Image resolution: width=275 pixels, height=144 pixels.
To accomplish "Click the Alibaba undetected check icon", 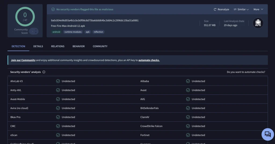I will [x=188, y=81].
